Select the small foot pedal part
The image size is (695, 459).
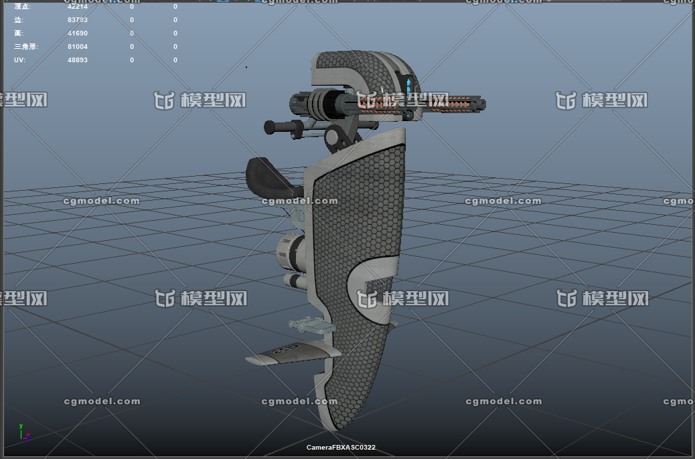(x=310, y=327)
